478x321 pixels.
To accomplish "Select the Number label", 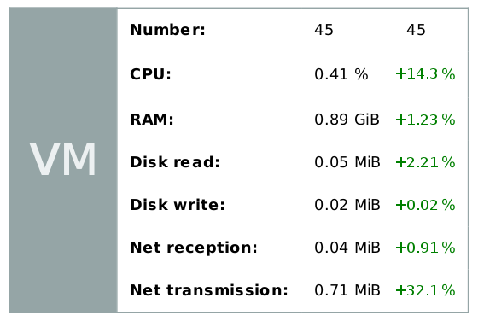I will [x=167, y=30].
